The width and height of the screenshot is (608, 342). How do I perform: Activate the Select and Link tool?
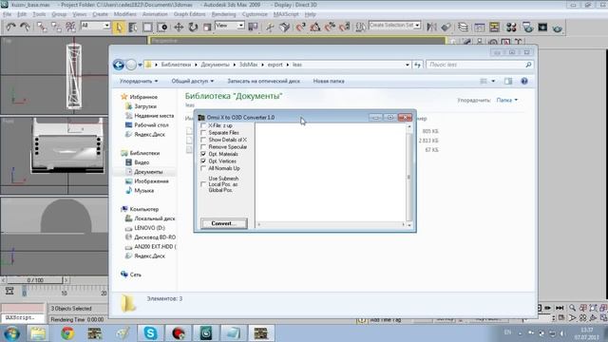pos(42,27)
